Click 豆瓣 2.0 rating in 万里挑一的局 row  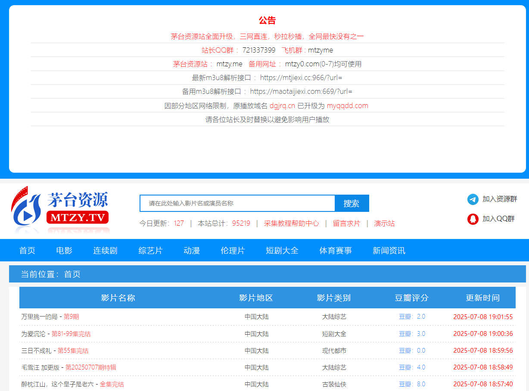412,317
